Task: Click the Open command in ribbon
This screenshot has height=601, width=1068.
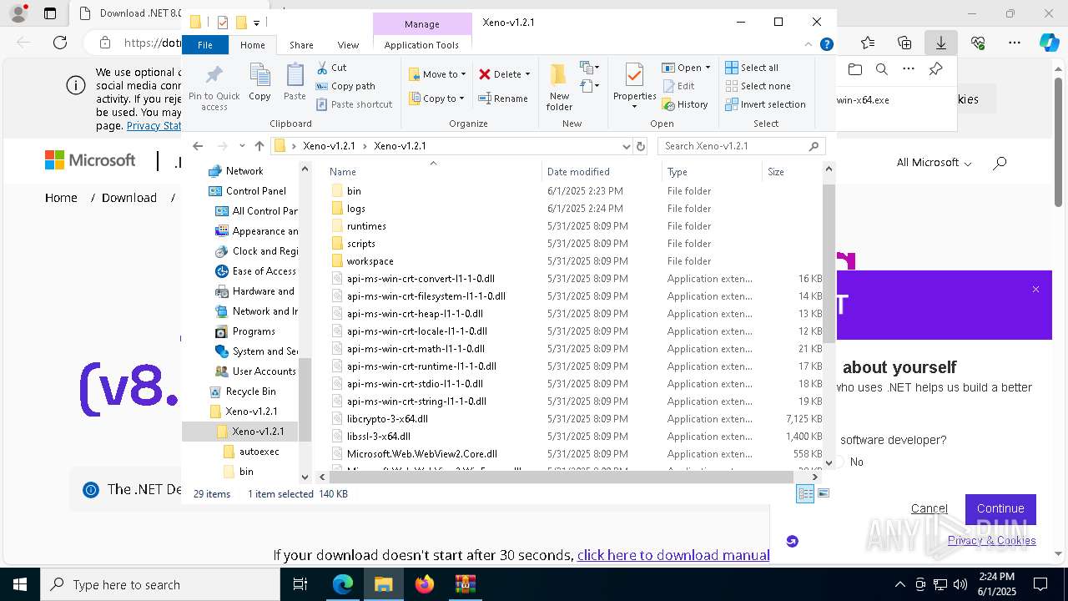Action: 686,68
